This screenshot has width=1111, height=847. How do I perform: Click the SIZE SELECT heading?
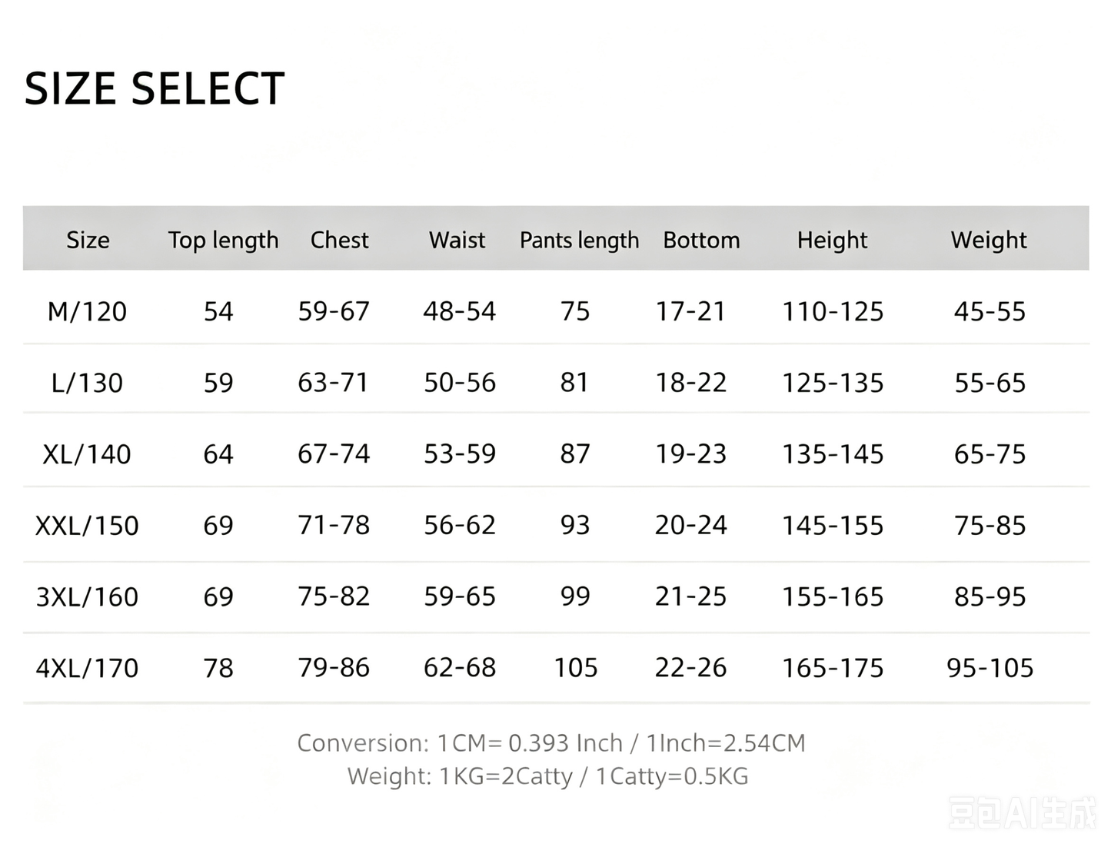[155, 88]
